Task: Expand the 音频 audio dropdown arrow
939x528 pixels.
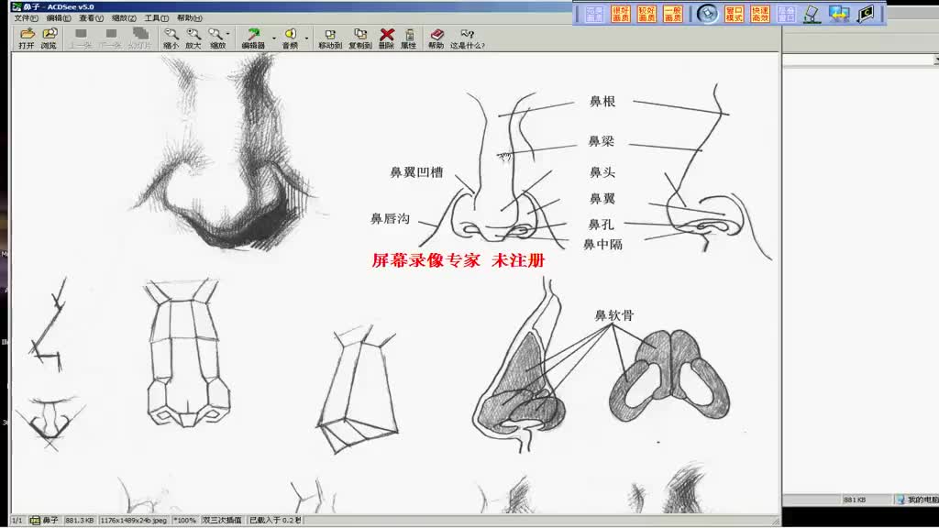Action: [x=306, y=38]
